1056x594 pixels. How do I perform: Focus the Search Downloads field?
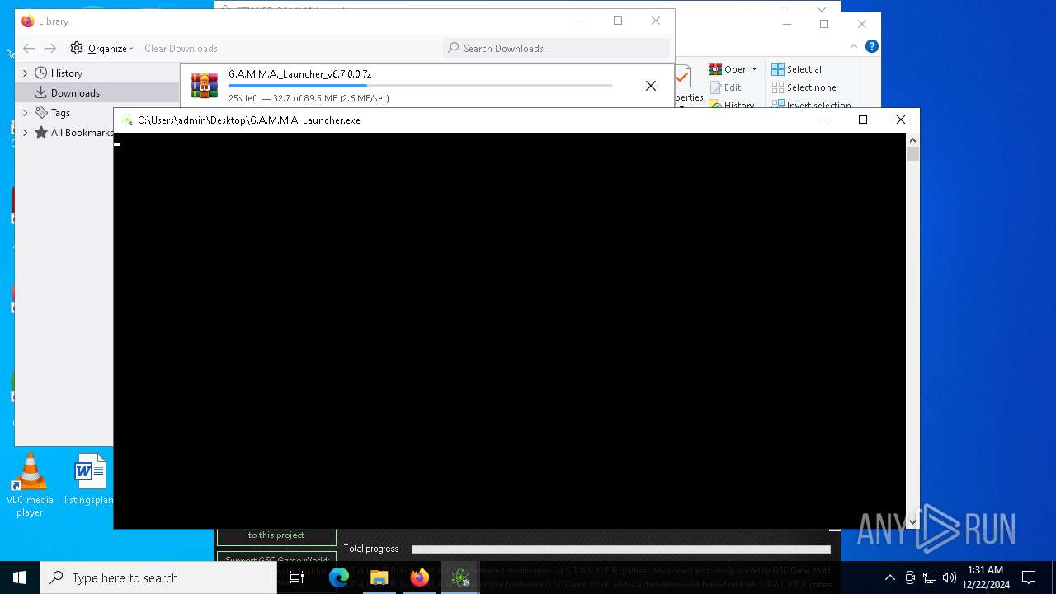pos(557,49)
